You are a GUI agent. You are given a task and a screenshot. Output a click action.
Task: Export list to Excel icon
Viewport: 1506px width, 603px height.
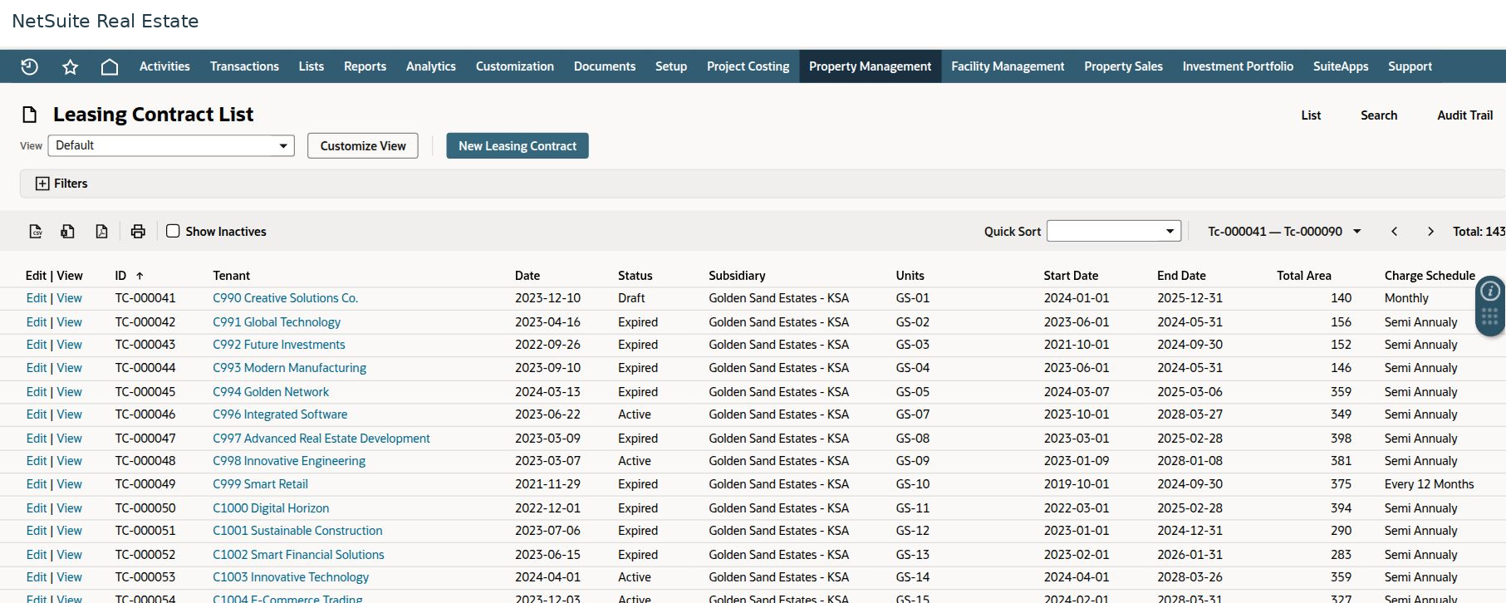click(68, 232)
